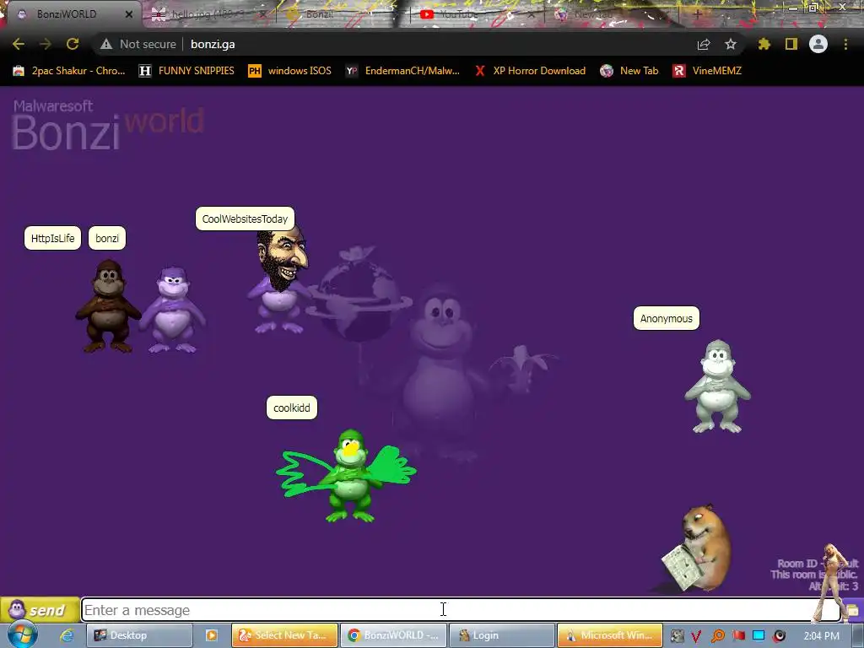Open the Windows Start orb
This screenshot has height=648, width=864.
click(21, 634)
